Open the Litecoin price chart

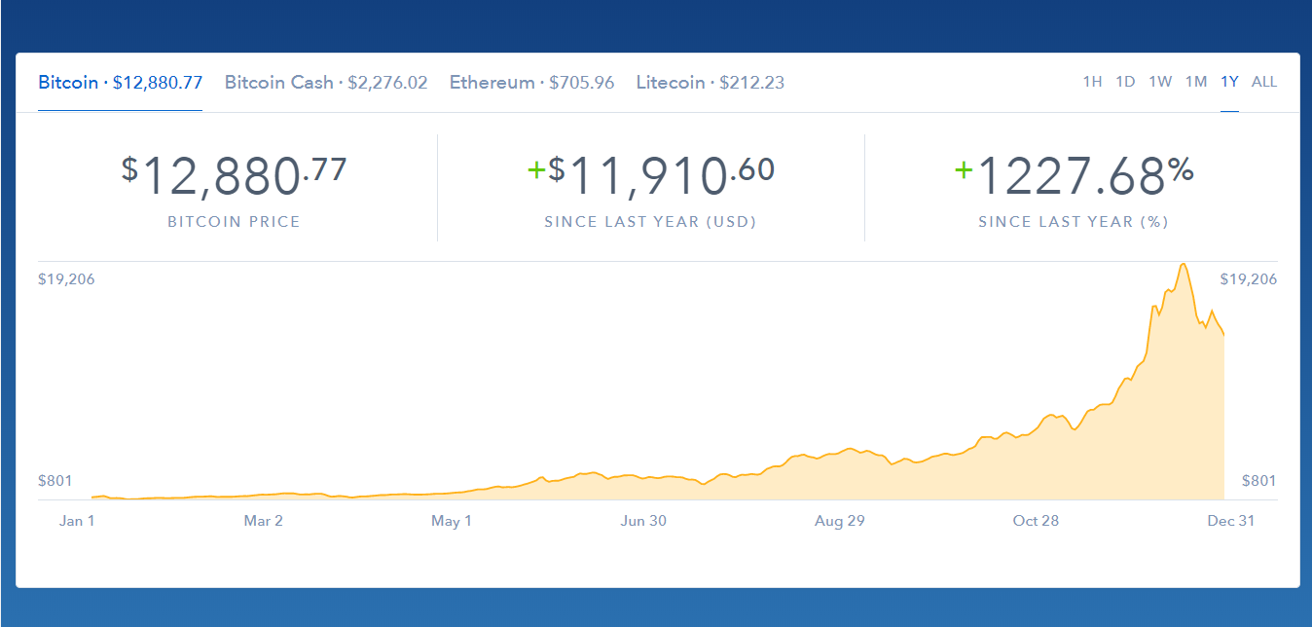pos(711,82)
